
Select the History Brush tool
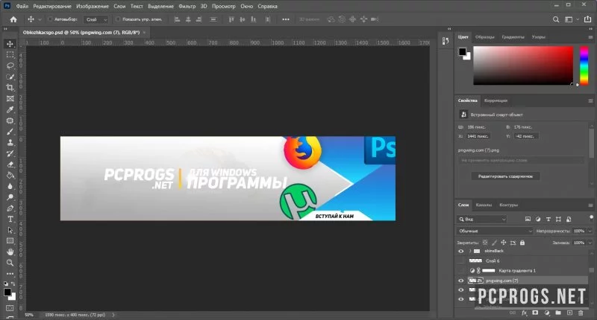pos(10,154)
